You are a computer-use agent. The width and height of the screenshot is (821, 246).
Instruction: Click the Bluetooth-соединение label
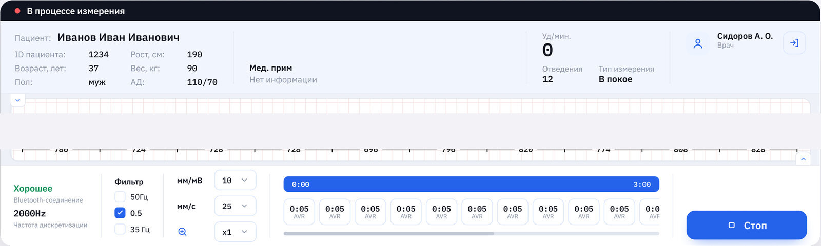tap(48, 200)
